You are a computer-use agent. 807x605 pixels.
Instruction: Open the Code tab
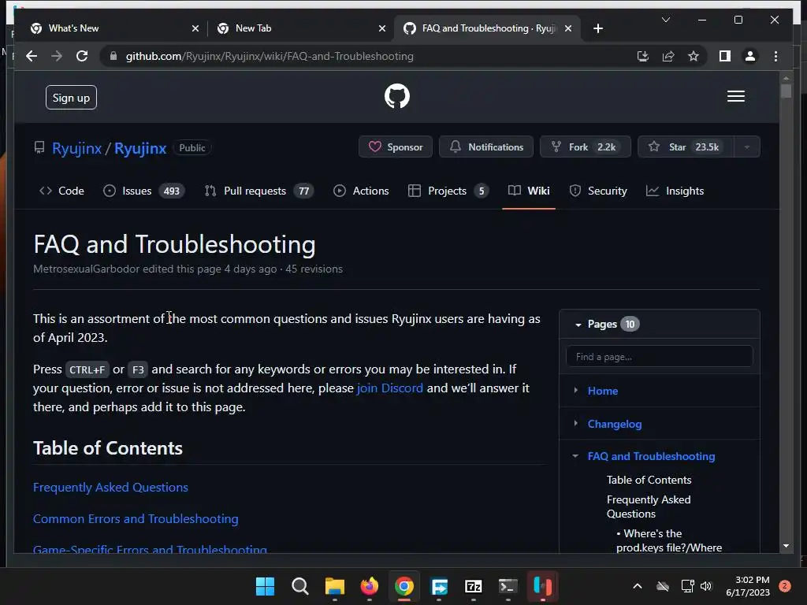(61, 191)
